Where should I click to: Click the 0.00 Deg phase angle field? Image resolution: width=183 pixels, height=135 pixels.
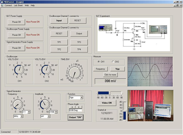pyautogui.click(x=76, y=110)
